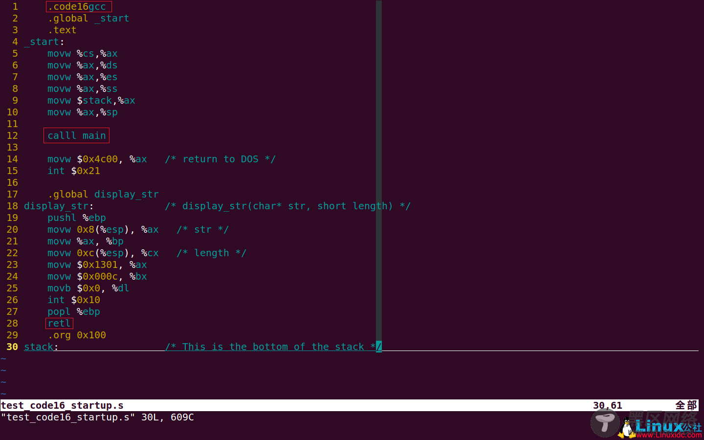Click movw $0x1301, %ax instruction
Viewport: 704px width, 440px height.
coord(97,264)
